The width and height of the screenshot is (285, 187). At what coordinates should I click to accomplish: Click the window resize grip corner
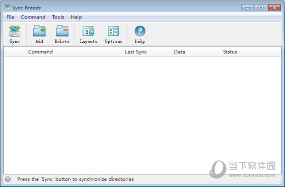click(279, 181)
